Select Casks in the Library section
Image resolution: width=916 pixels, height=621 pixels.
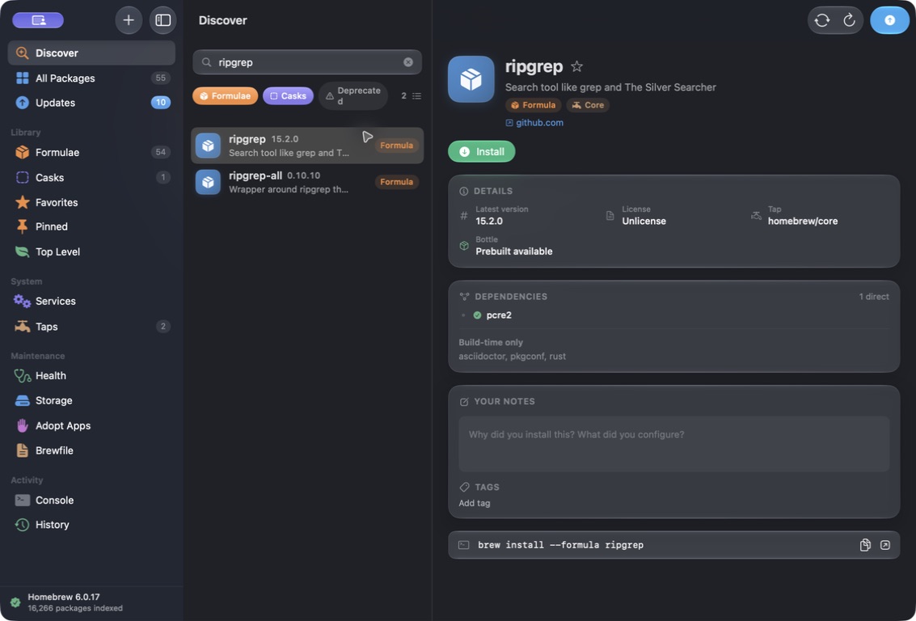(91, 178)
